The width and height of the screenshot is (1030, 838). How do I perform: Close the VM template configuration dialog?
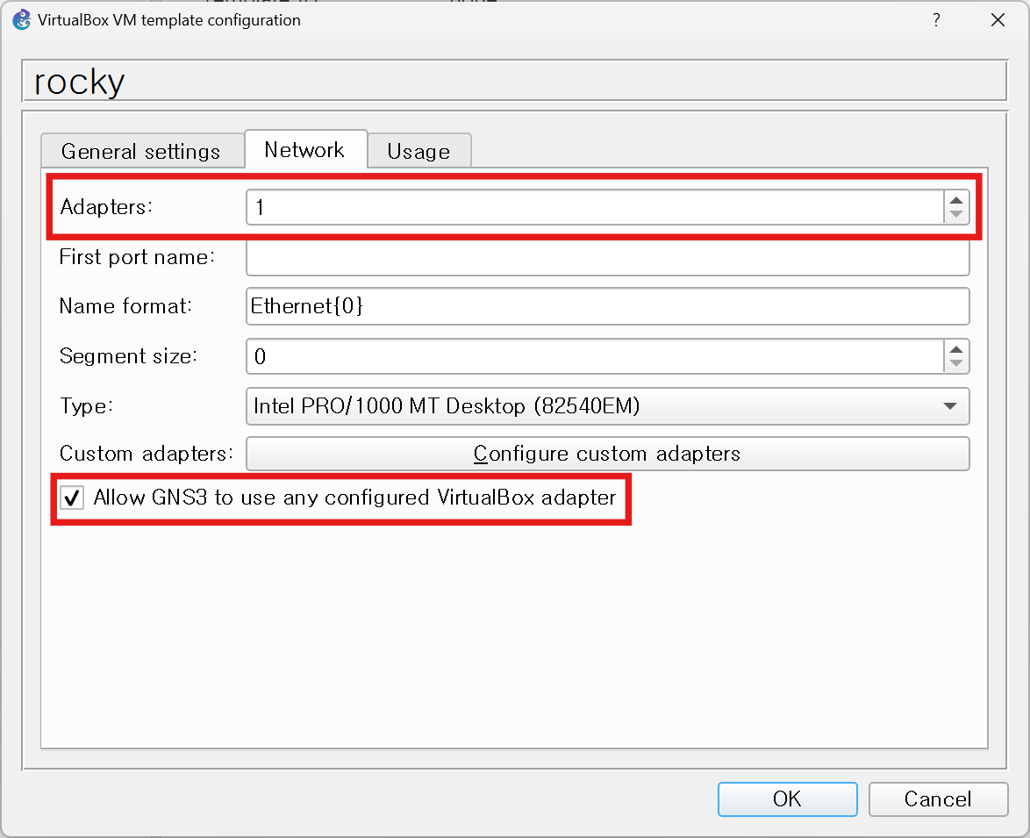(x=998, y=19)
